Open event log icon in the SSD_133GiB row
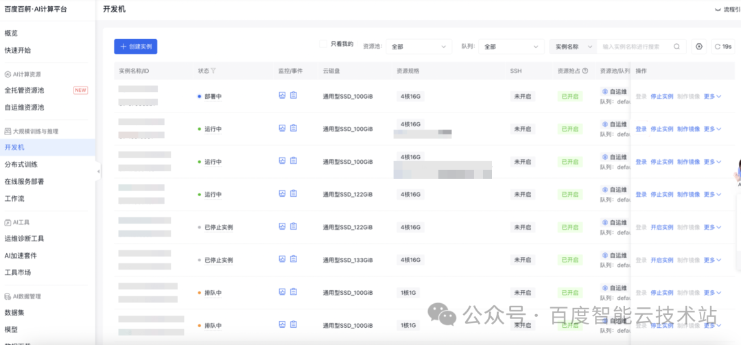The width and height of the screenshot is (741, 345). tap(294, 259)
